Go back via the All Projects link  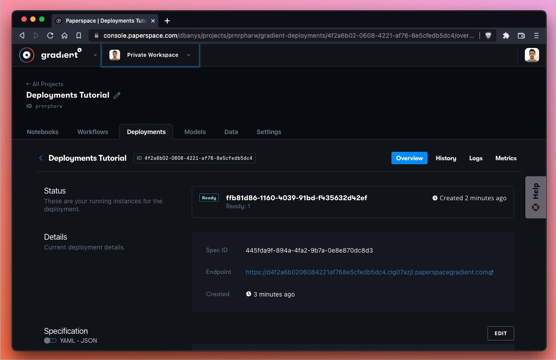coord(44,84)
